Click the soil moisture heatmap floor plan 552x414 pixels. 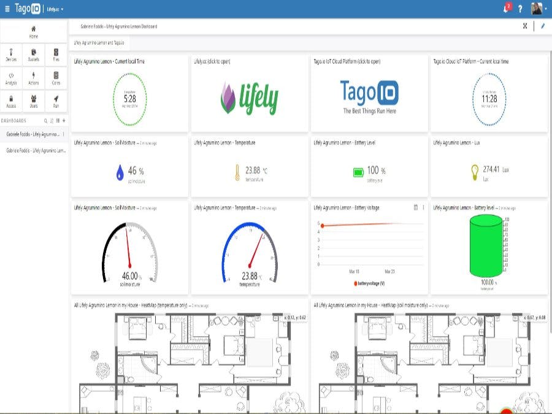(429, 362)
